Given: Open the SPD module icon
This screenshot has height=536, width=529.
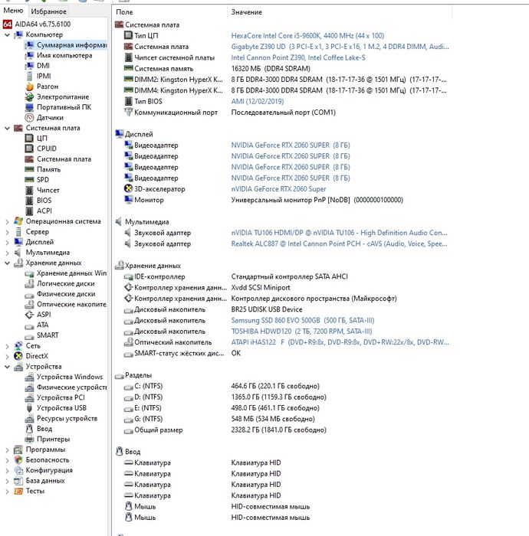Looking at the screenshot, I should pyautogui.click(x=29, y=180).
